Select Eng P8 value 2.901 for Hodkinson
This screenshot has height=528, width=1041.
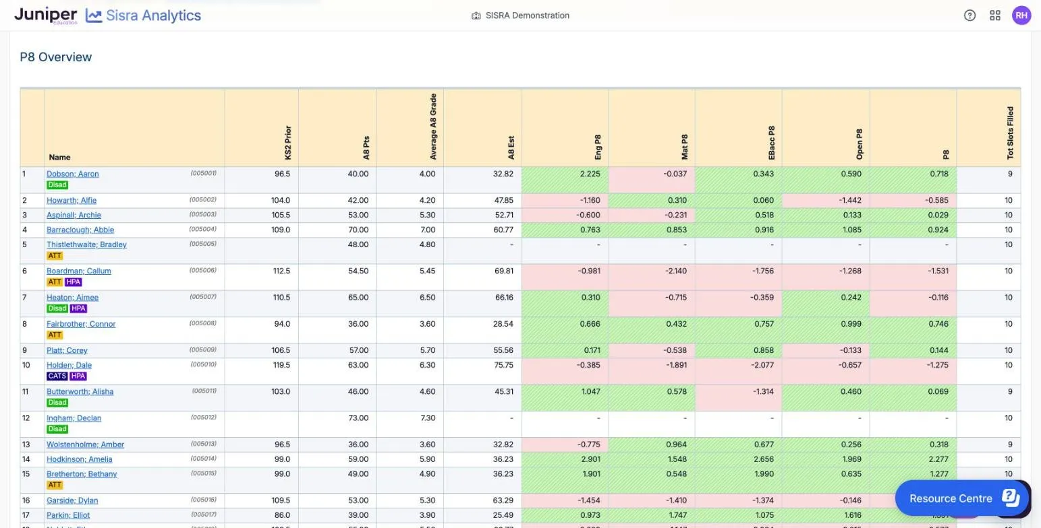pos(589,459)
